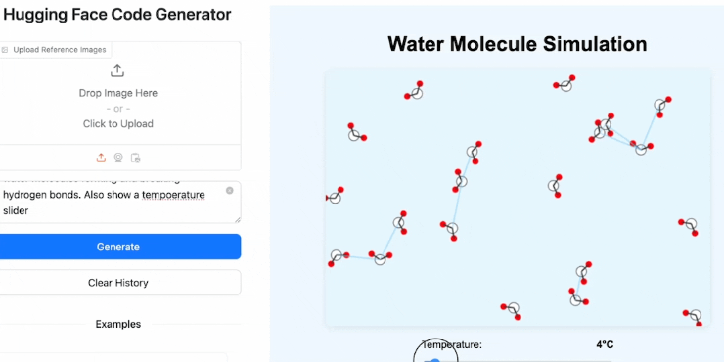This screenshot has height=362, width=724.
Task: Click the Temperature slider handle
Action: [435, 361]
